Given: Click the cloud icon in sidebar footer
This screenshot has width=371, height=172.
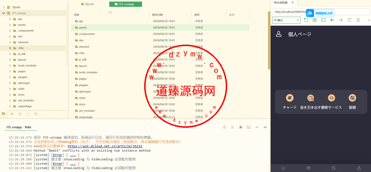Looking at the screenshot, I should click(x=36, y=114).
